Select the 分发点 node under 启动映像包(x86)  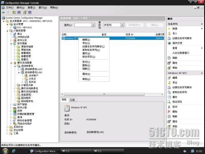32,79
